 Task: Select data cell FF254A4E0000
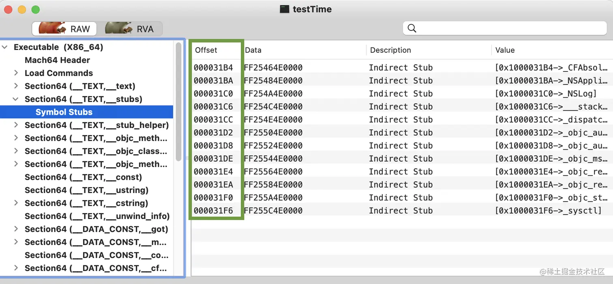point(273,93)
